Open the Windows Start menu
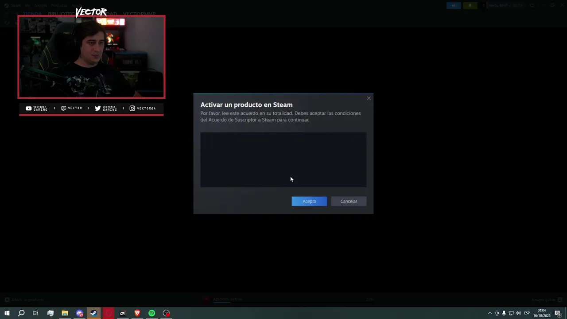The width and height of the screenshot is (567, 319). [x=7, y=313]
